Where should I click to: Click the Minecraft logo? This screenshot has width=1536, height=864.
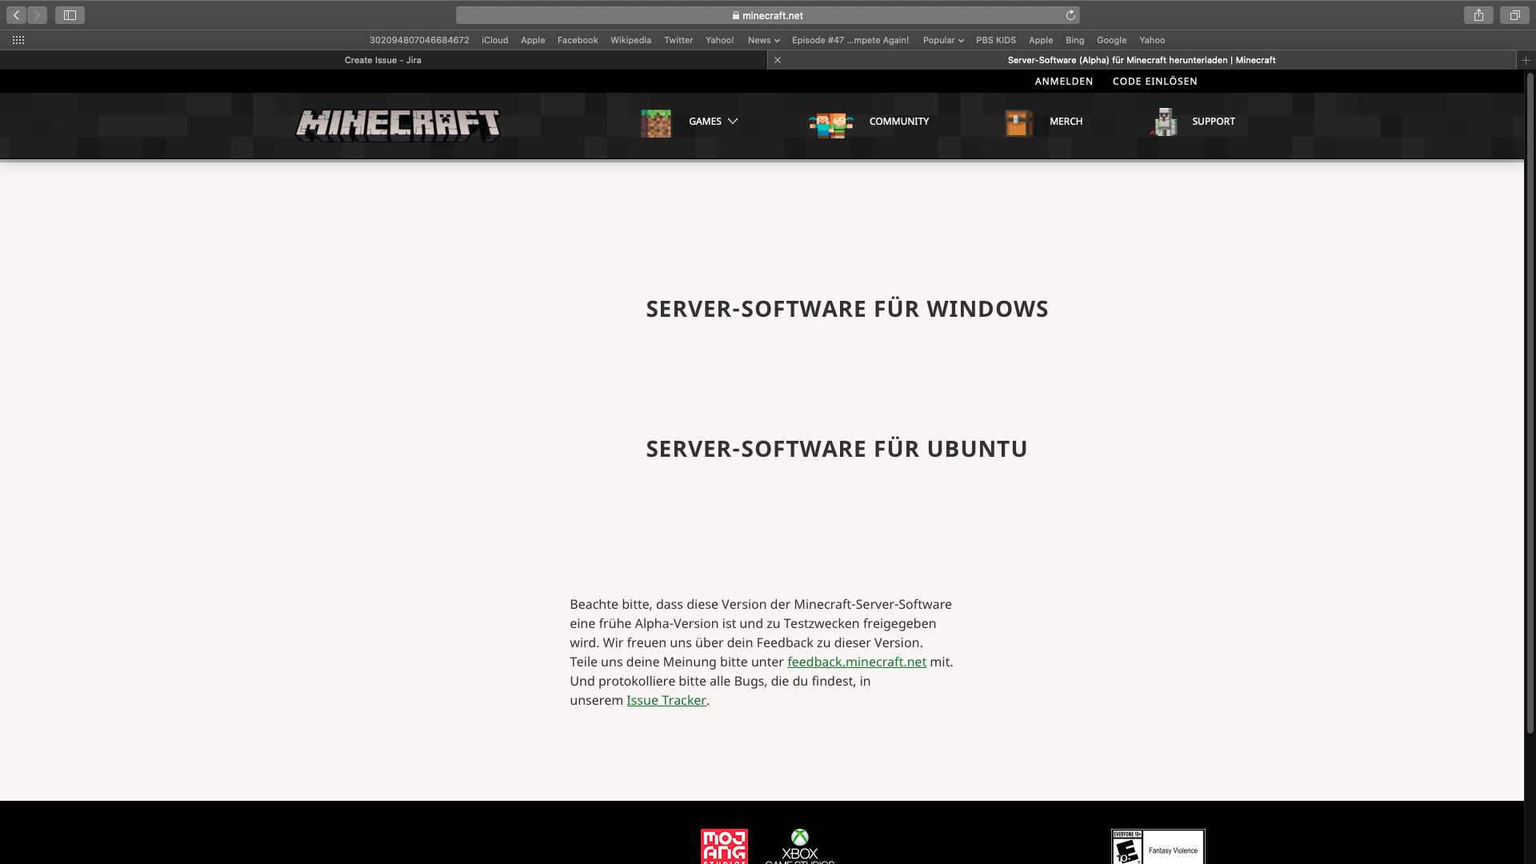point(398,125)
